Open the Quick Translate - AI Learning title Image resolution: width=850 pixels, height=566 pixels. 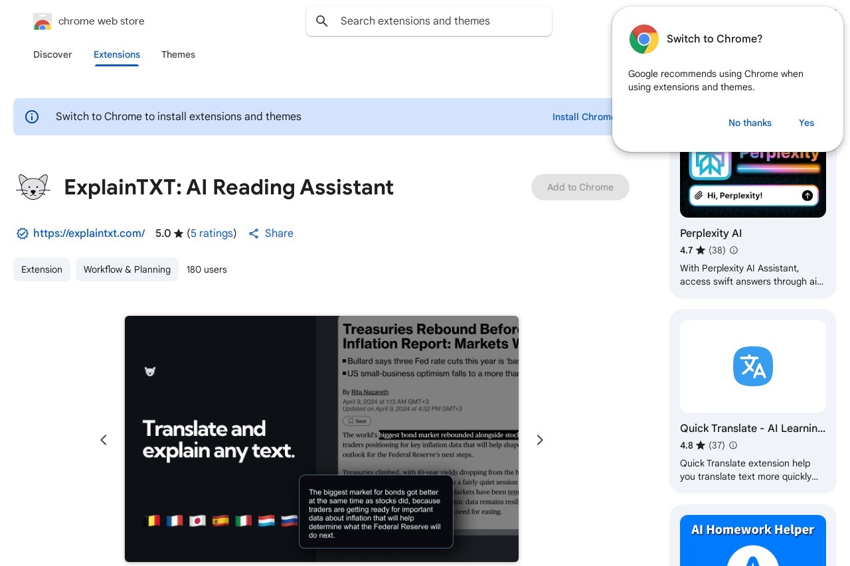point(753,429)
